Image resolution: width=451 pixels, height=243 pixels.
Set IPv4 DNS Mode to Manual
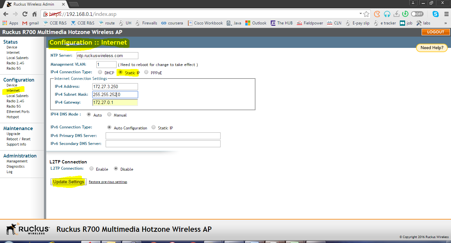109,114
